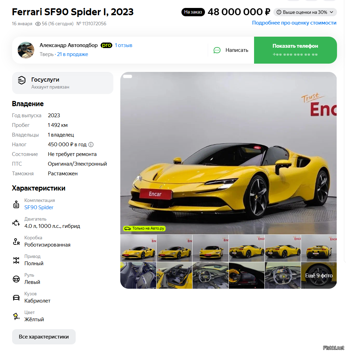
Task: Click the gearbox icon next to Коробка
Action: 16,242
